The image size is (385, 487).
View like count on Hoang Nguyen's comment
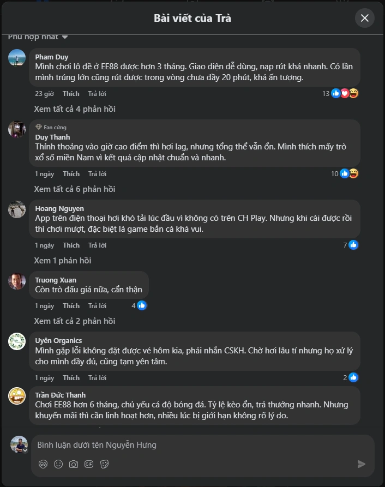(x=351, y=245)
